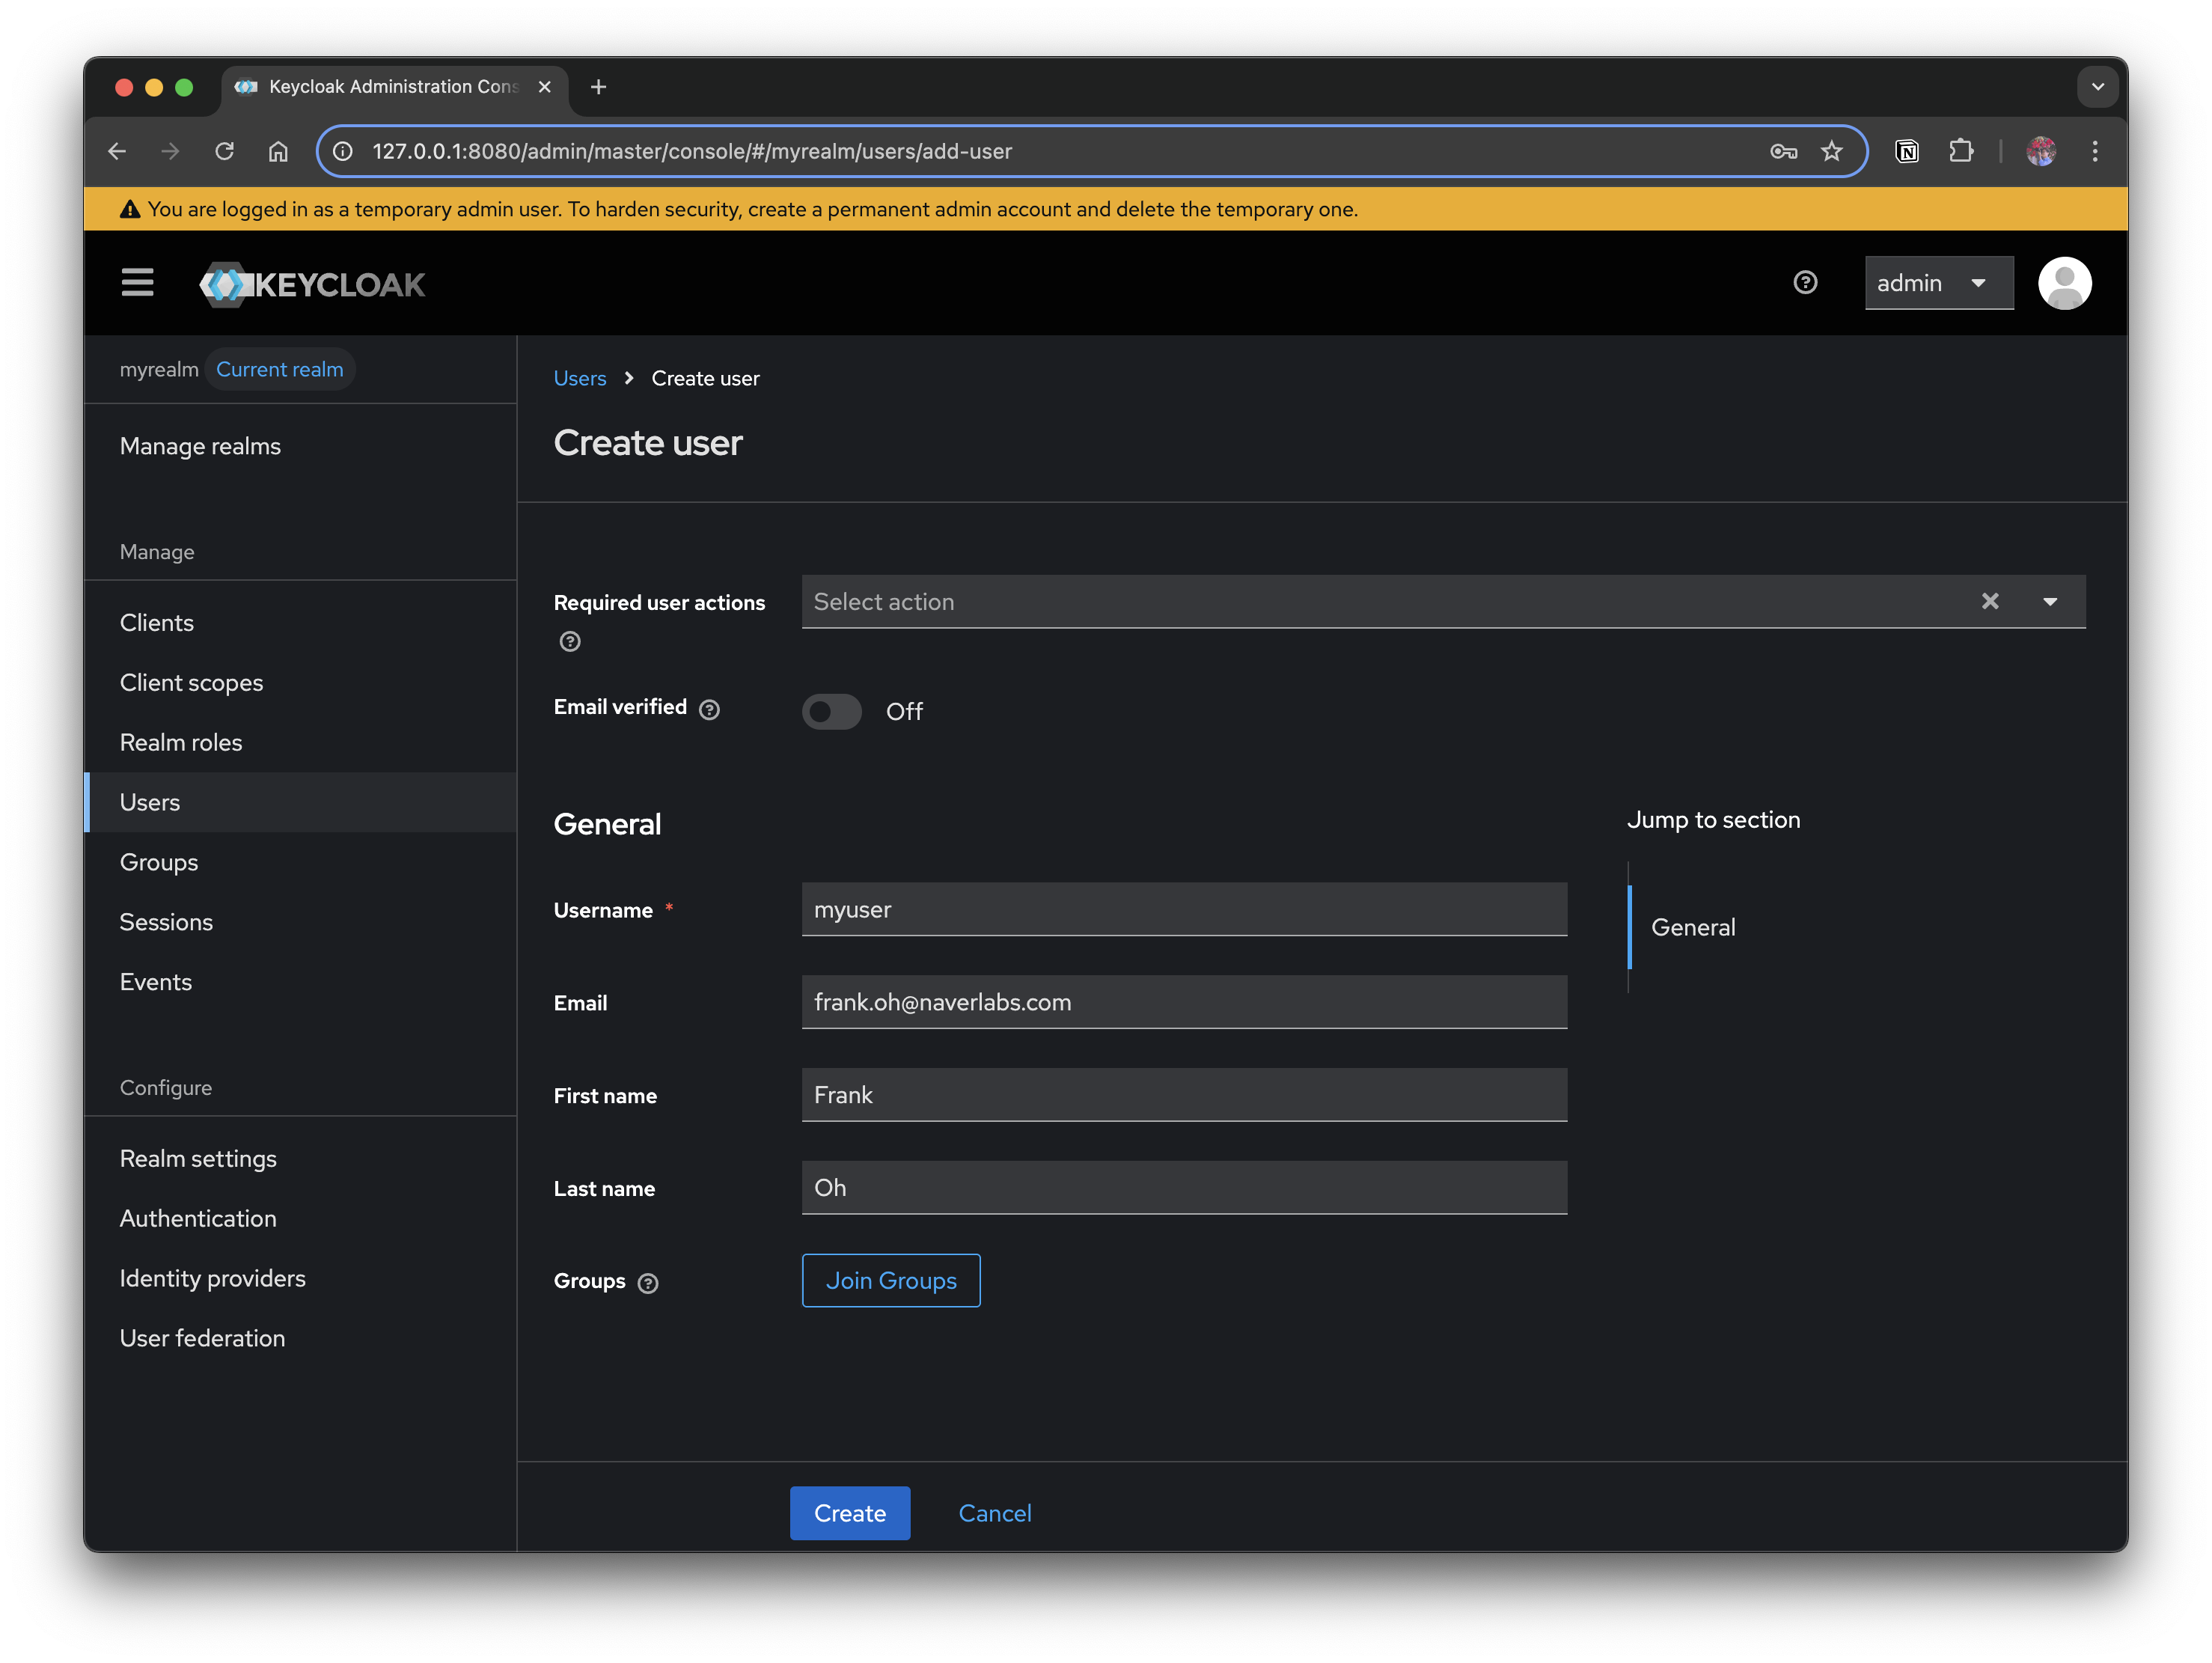Image resolution: width=2212 pixels, height=1663 pixels.
Task: Expand the Required user actions dropdown arrow
Action: (x=2050, y=601)
